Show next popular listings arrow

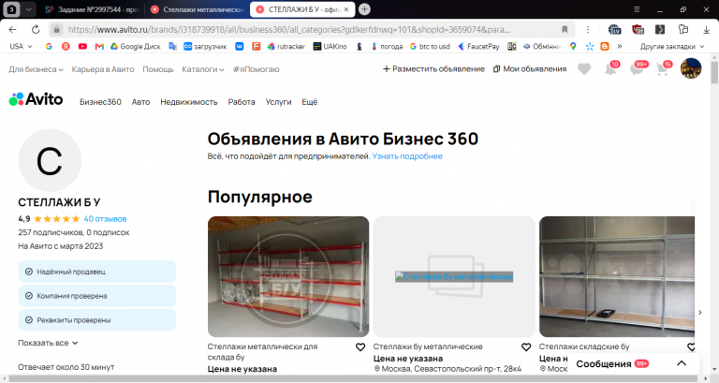699,313
